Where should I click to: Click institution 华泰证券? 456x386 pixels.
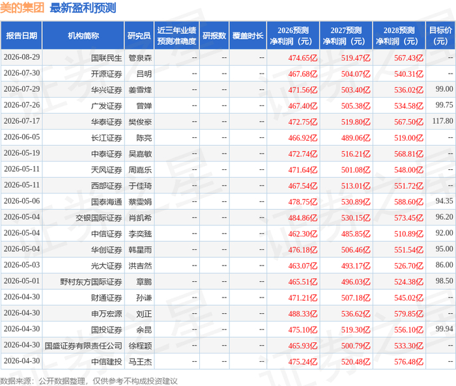106,122
